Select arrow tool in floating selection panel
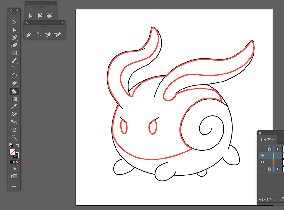284x210 pixels. [x=30, y=16]
